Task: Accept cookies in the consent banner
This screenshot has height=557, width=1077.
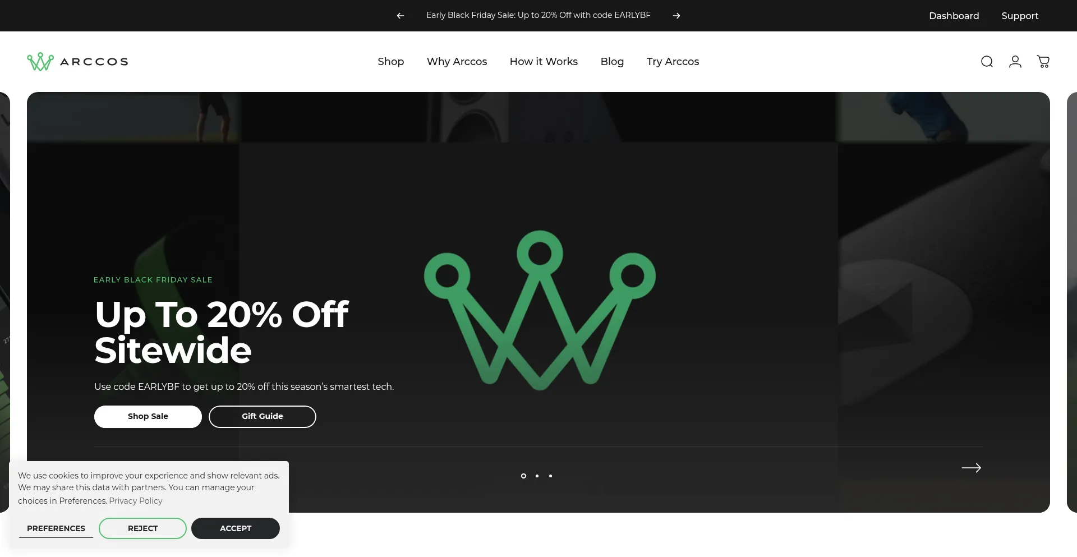Action: tap(236, 528)
